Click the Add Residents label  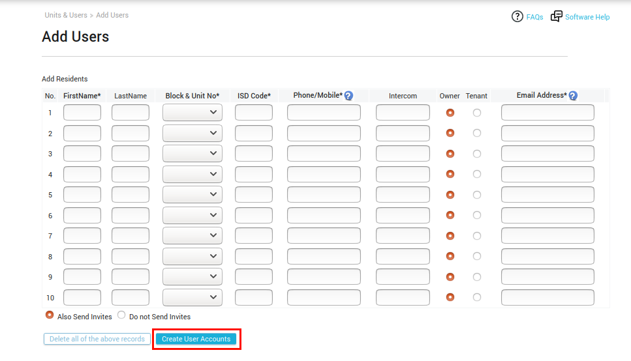pos(65,79)
